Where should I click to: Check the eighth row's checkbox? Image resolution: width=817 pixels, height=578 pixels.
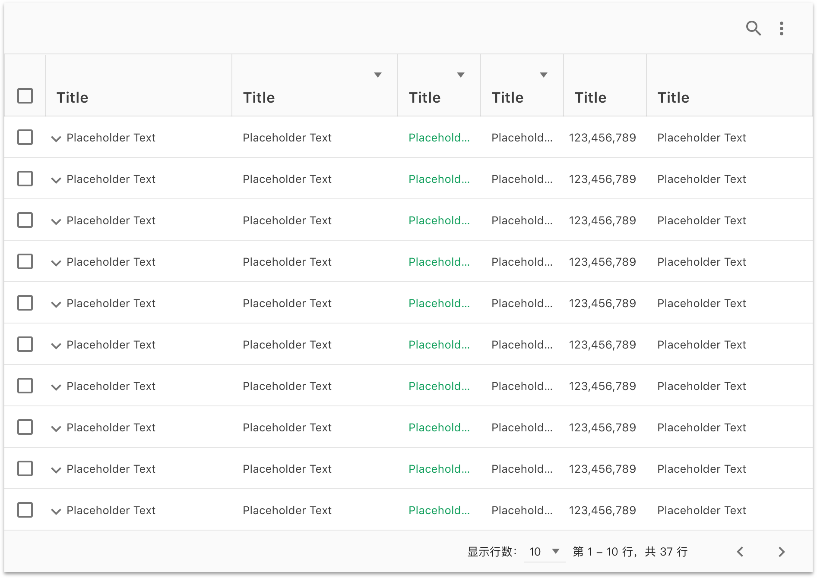(25, 427)
